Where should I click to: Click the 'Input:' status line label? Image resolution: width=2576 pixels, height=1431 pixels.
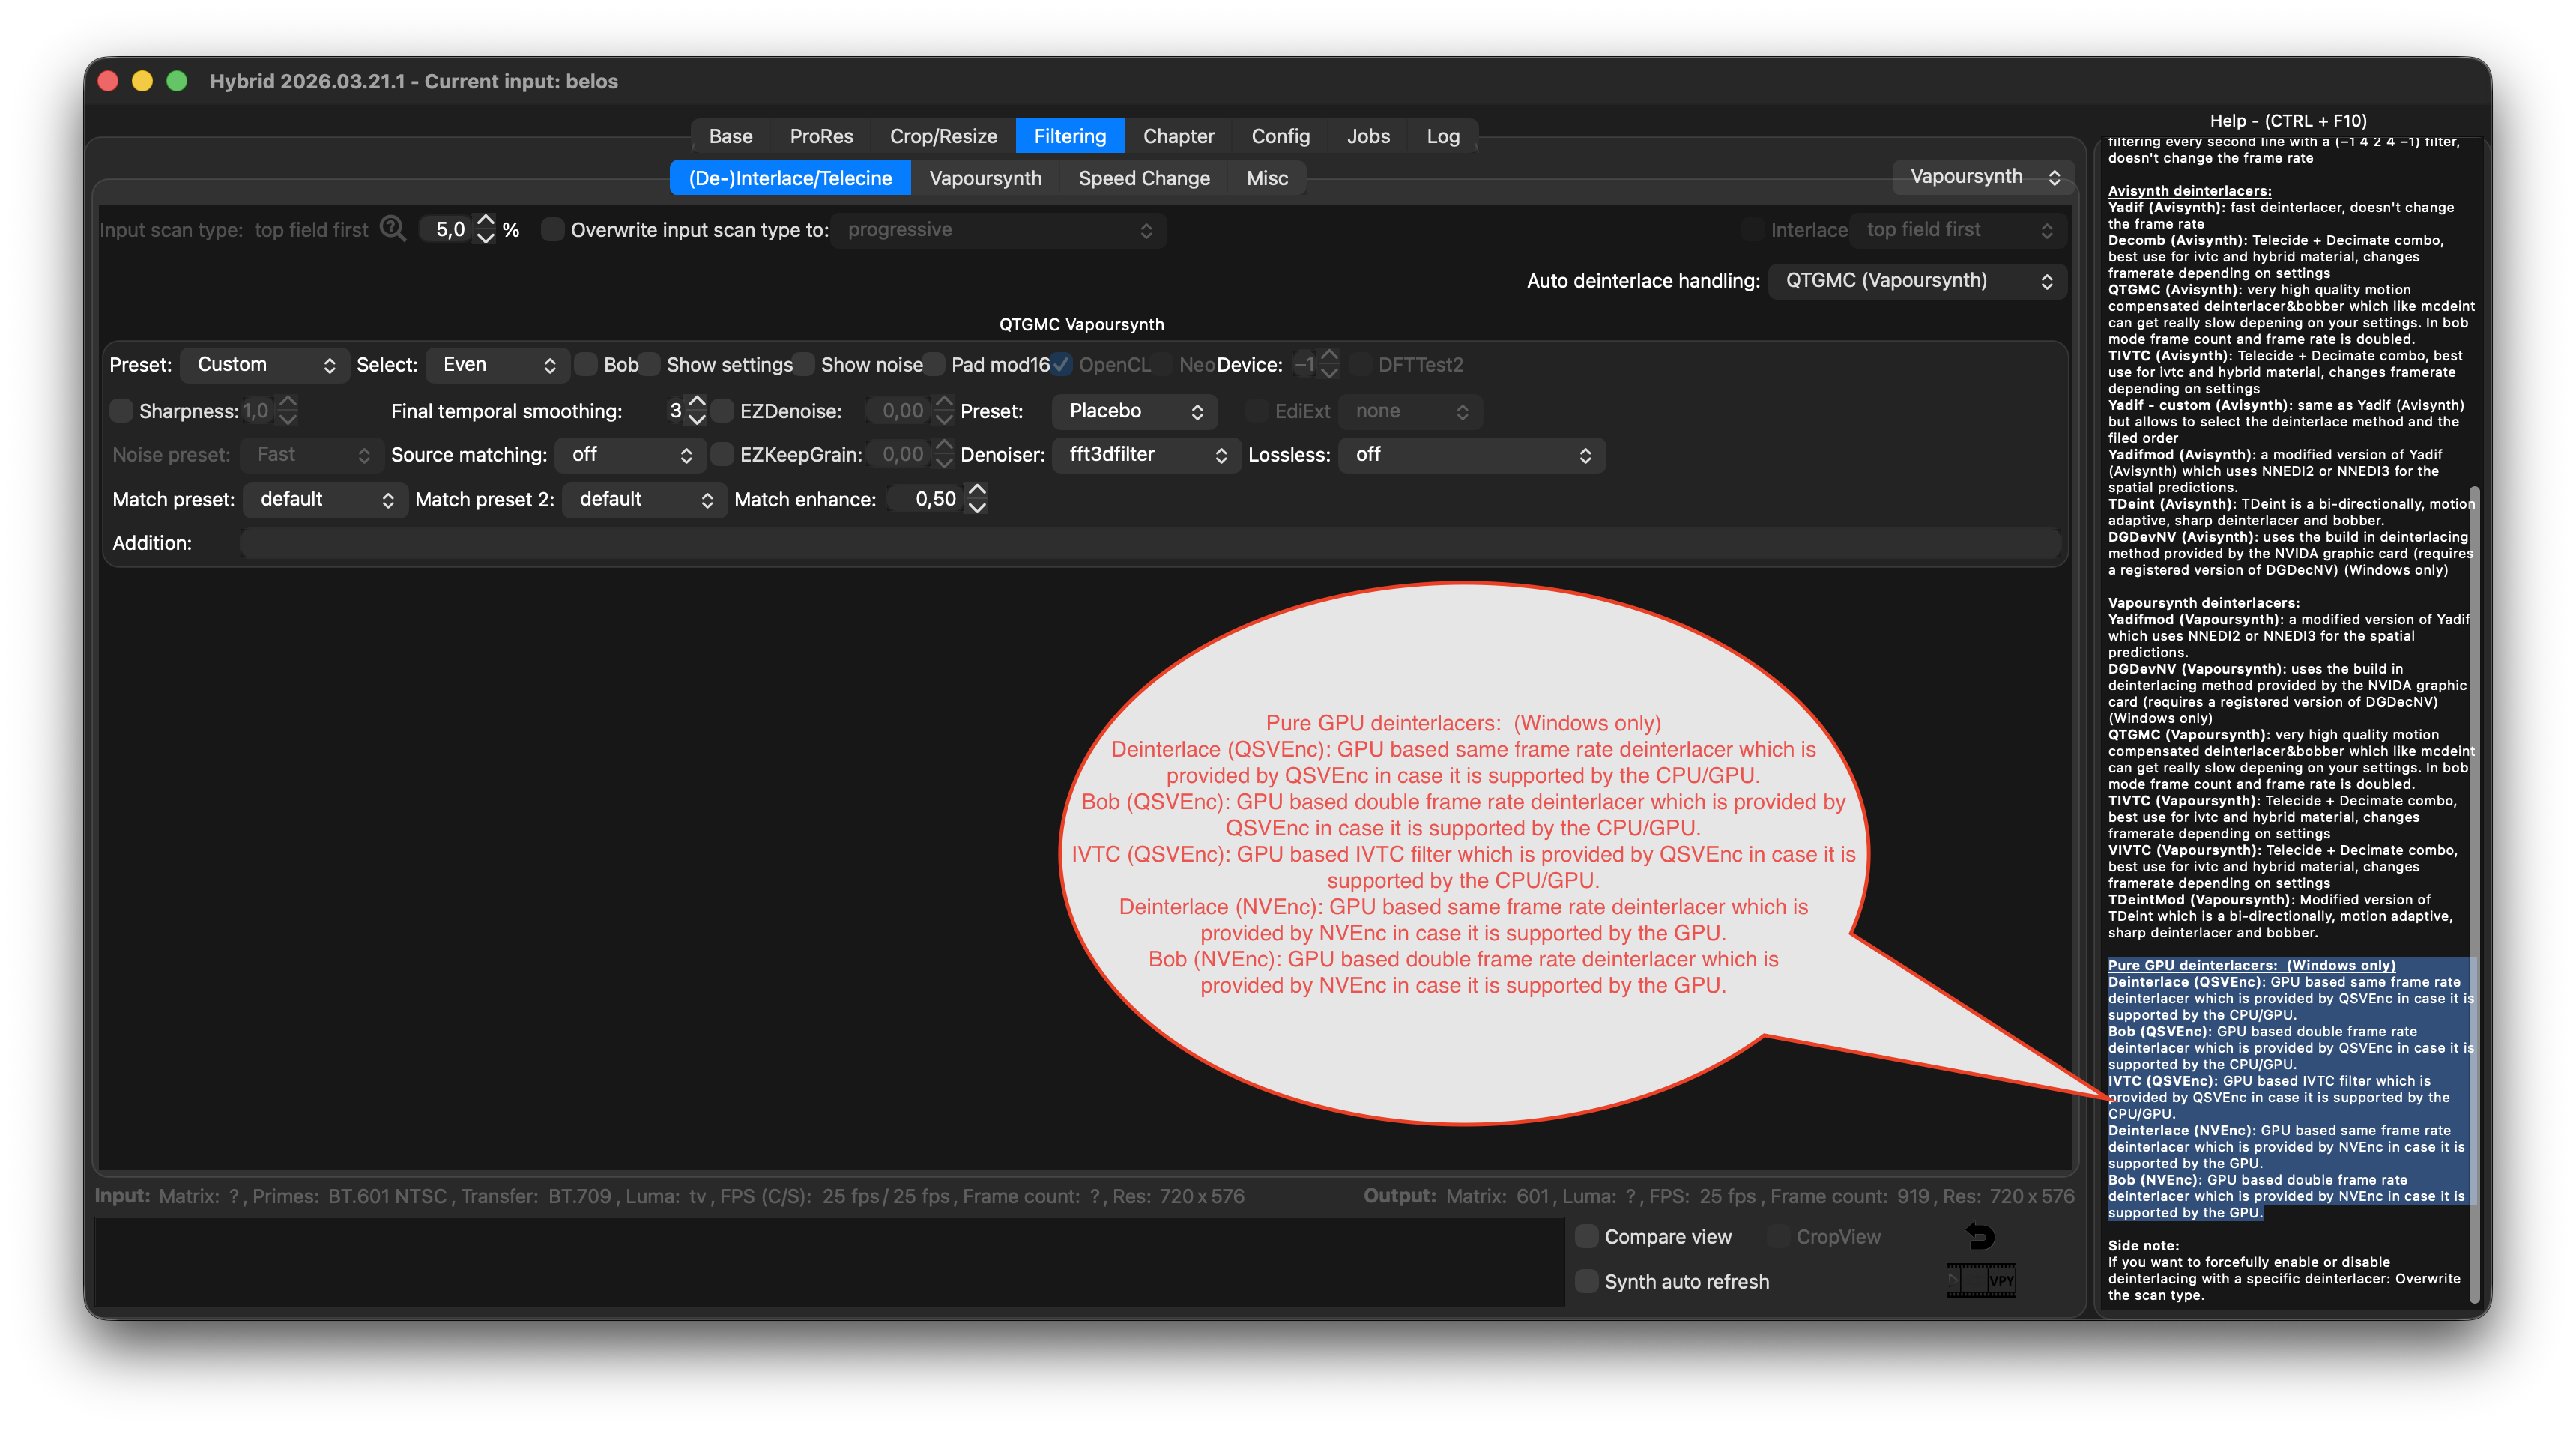(122, 1196)
